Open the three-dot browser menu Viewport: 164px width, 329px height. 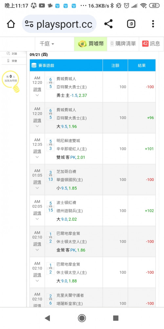click(153, 24)
